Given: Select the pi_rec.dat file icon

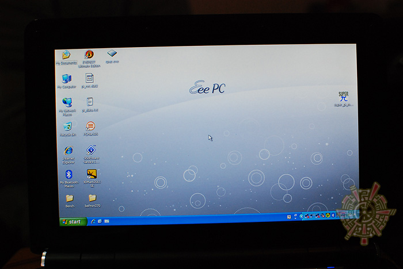Looking at the screenshot, I should coord(89,80).
